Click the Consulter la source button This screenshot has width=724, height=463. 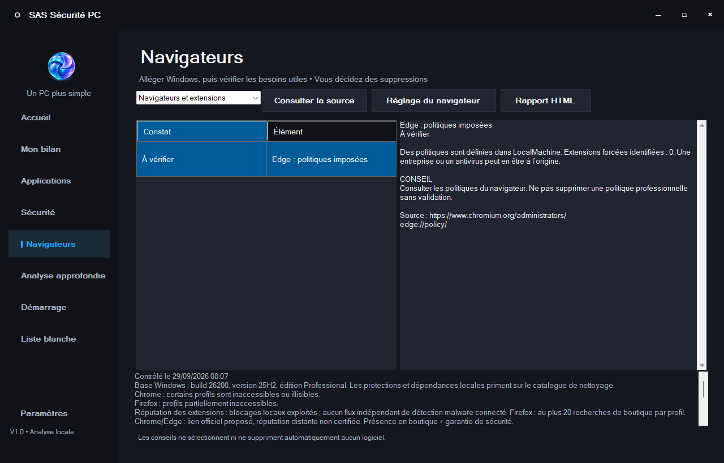(x=314, y=101)
